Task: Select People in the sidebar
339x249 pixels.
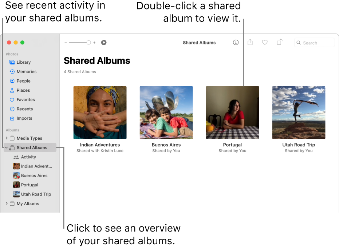Action: tap(23, 81)
